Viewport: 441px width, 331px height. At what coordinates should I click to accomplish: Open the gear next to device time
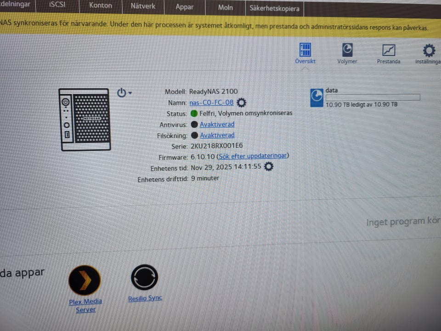pos(269,166)
